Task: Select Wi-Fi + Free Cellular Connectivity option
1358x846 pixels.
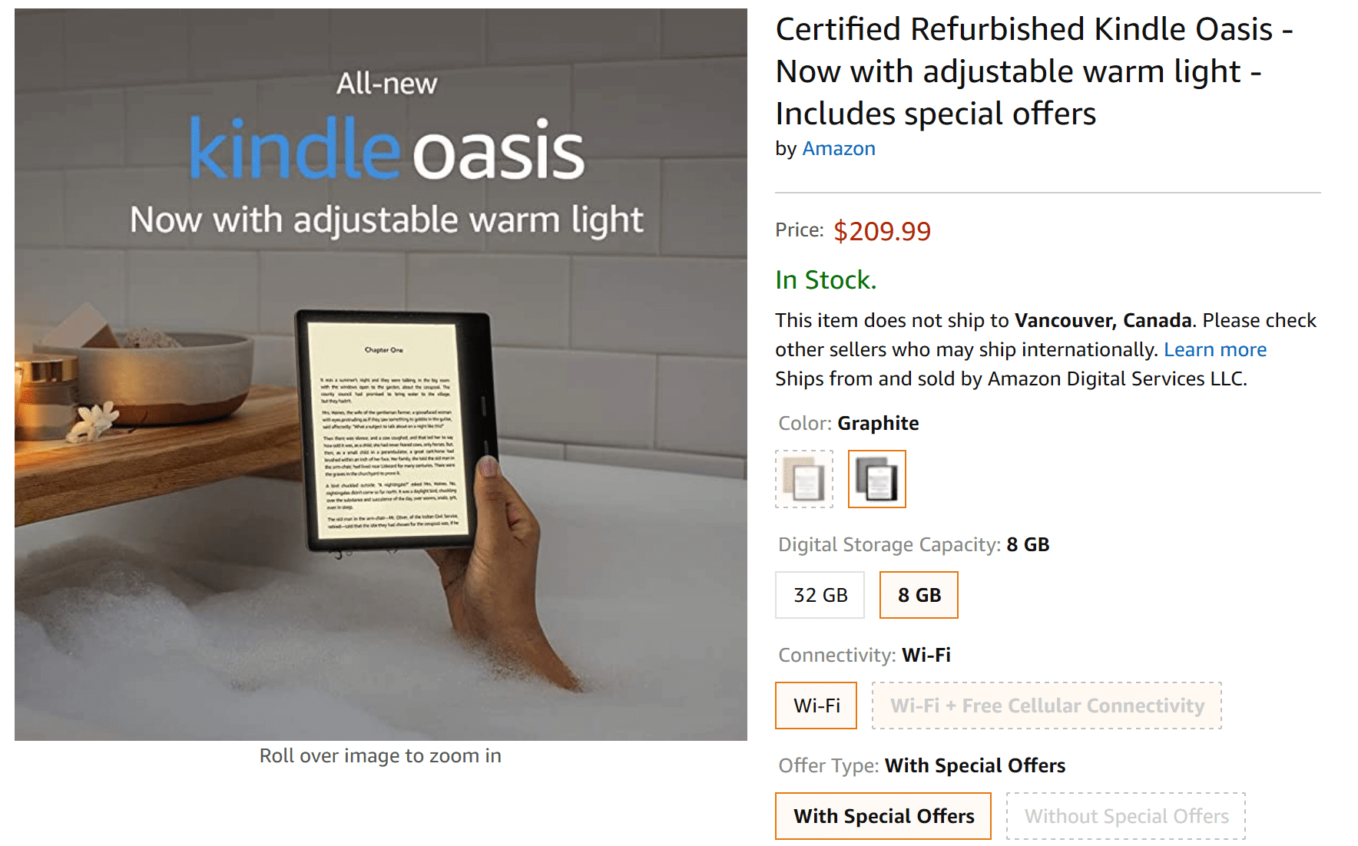Action: tap(1046, 706)
